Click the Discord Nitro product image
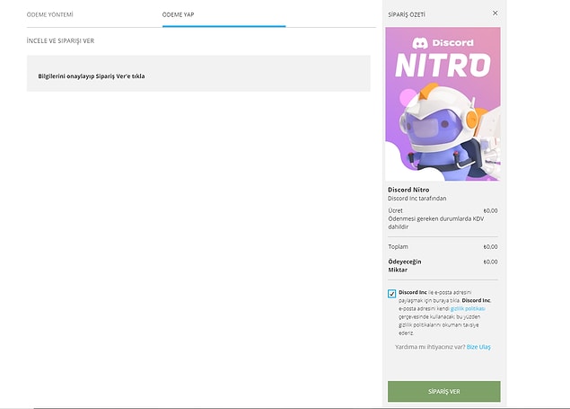This screenshot has height=409, width=570. (443, 104)
